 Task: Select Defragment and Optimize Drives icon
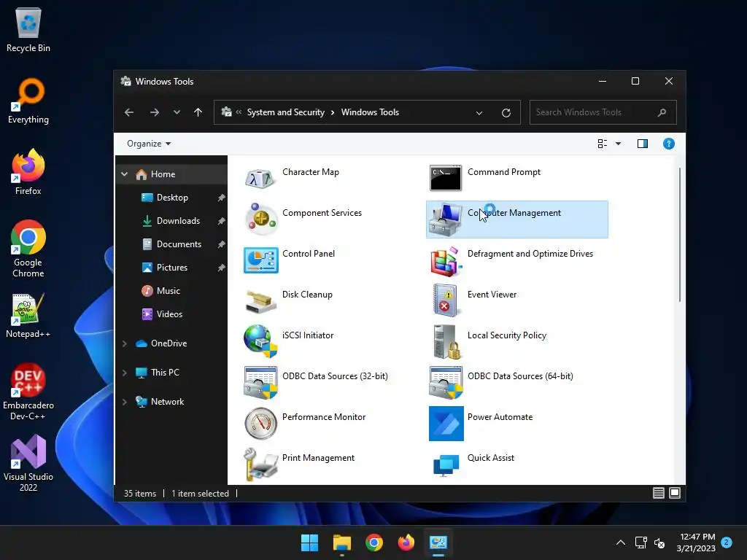click(x=446, y=260)
